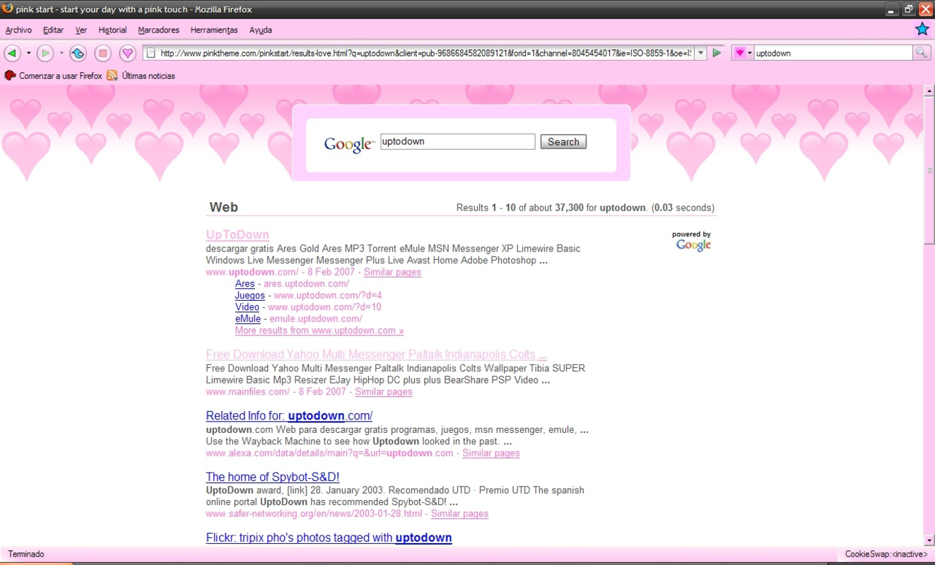Screen dimensions: 935x565
Task: Open the Ares sublink
Action: [x=245, y=283]
